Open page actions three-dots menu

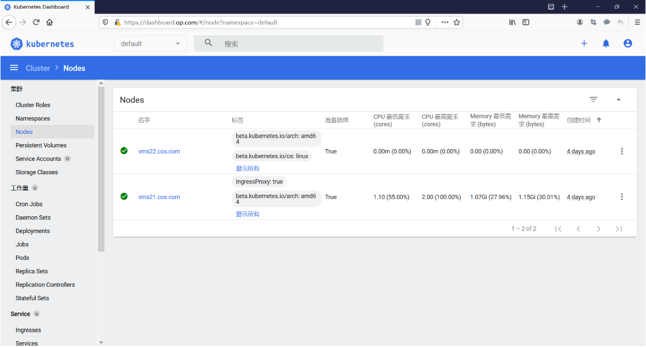[445, 22]
